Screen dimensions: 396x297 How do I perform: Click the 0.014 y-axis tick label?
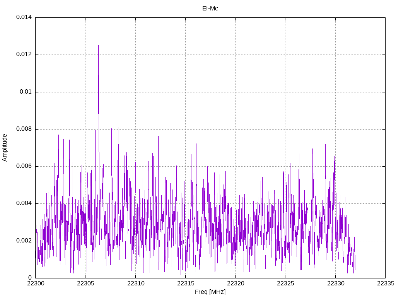[x=24, y=17]
